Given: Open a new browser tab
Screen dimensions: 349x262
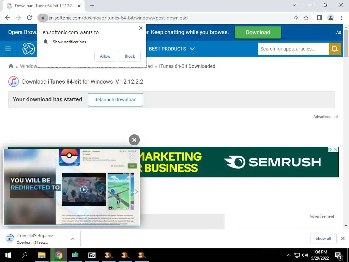Looking at the screenshot, I should 92,6.
